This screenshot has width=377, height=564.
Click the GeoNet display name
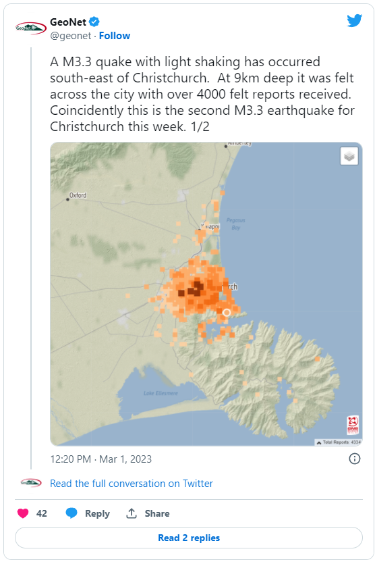(68, 22)
